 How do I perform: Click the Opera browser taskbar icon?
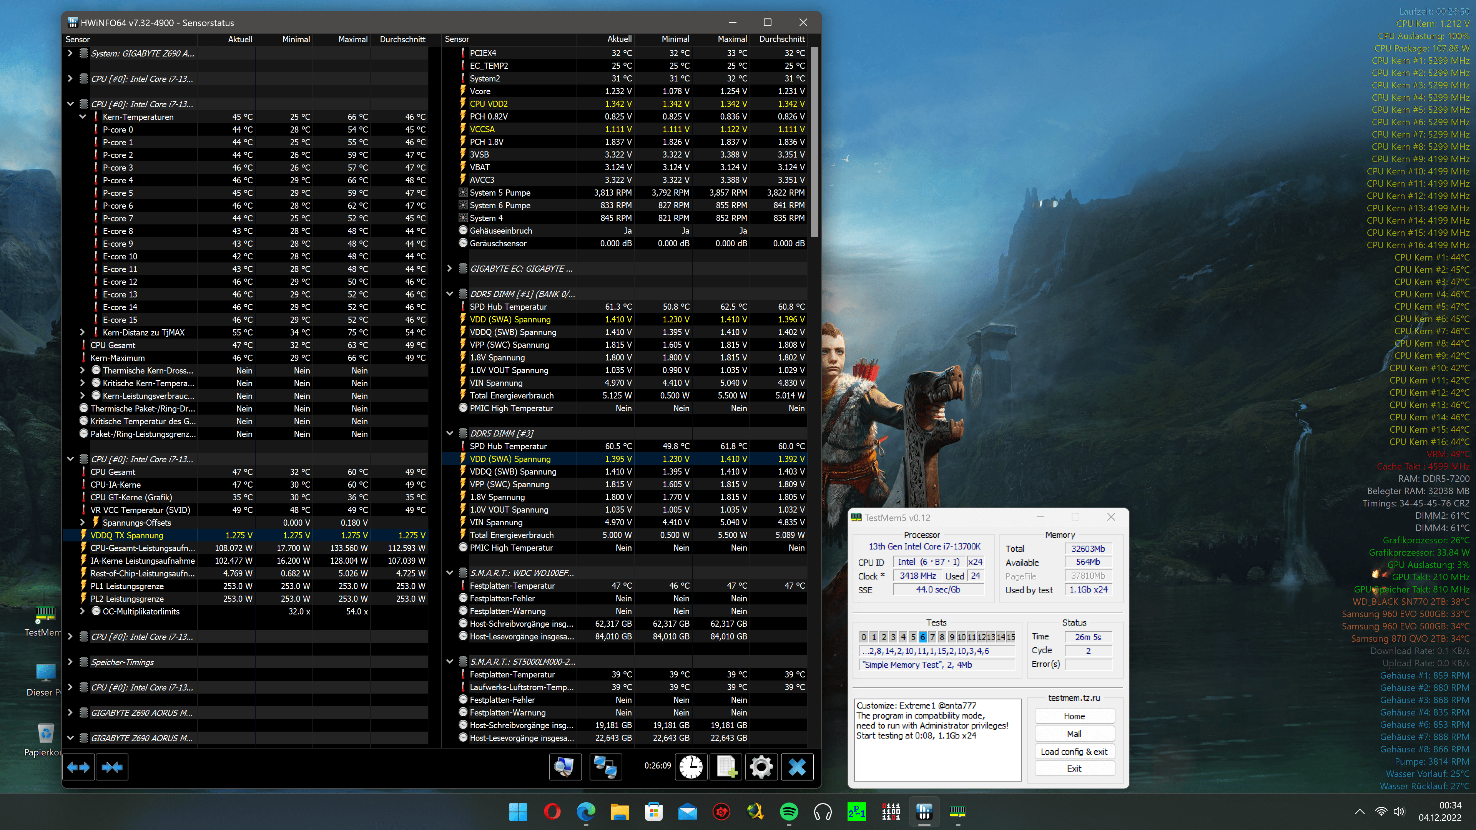pyautogui.click(x=552, y=811)
